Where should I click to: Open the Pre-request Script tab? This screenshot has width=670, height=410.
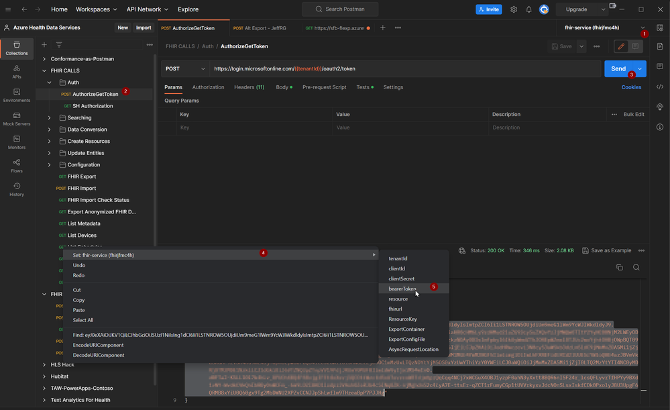[325, 87]
